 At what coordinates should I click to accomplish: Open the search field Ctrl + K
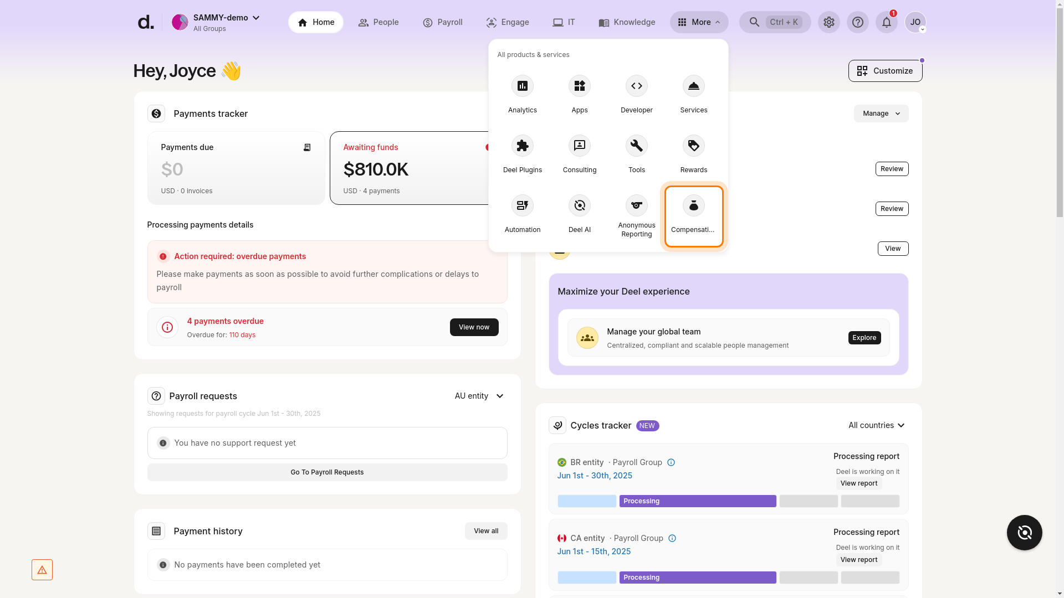(775, 22)
